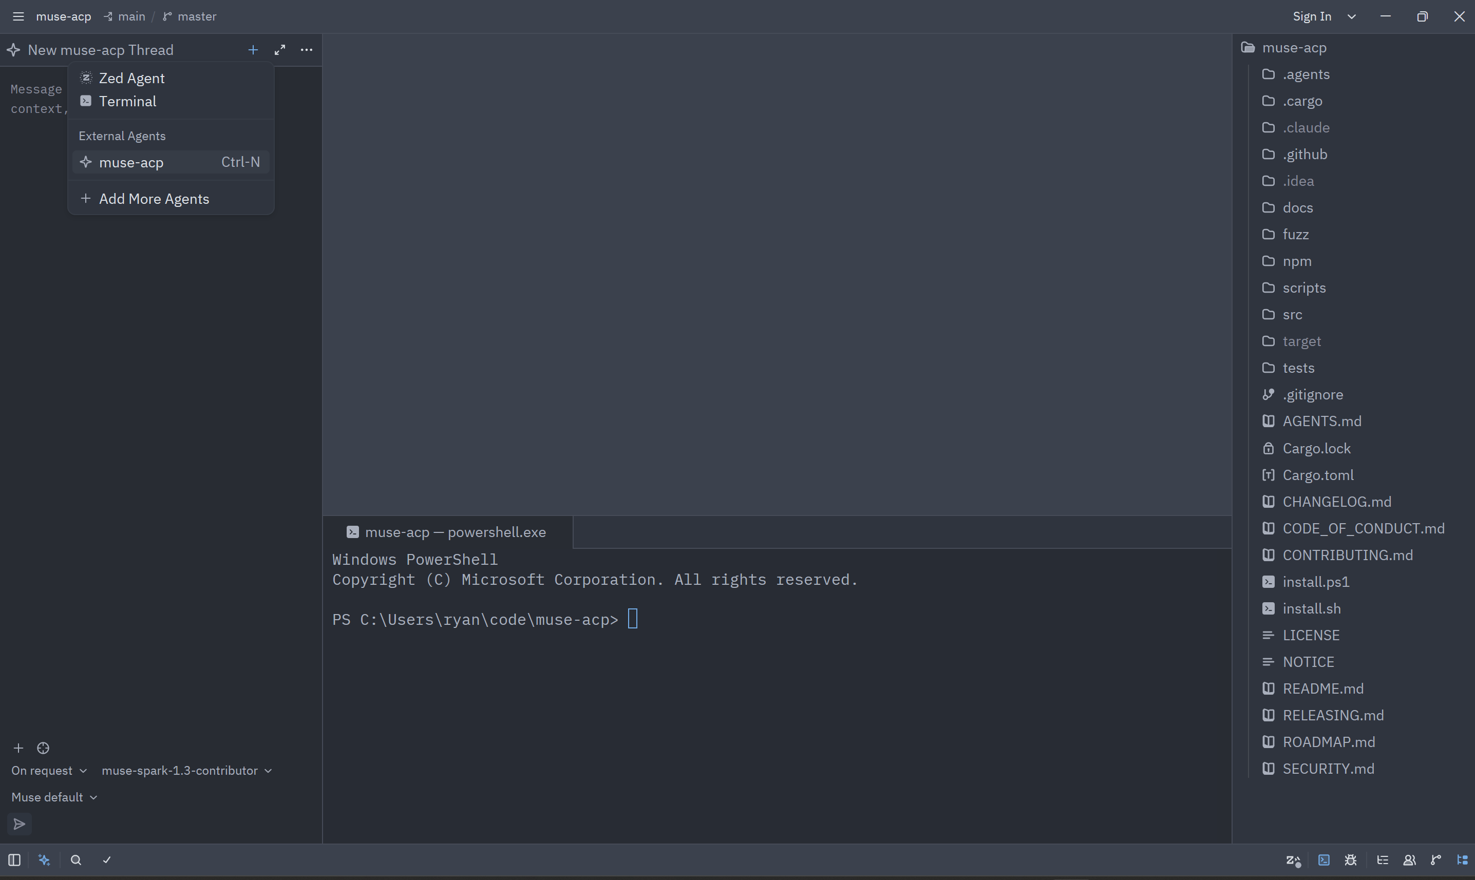Switch to muse-acp powershell.exe terminal tab
1475x880 pixels.
(448, 532)
